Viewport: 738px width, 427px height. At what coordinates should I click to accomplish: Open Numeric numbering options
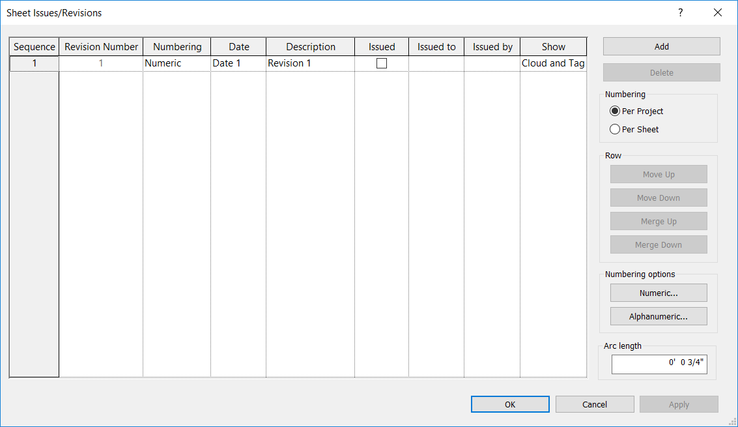pos(659,293)
